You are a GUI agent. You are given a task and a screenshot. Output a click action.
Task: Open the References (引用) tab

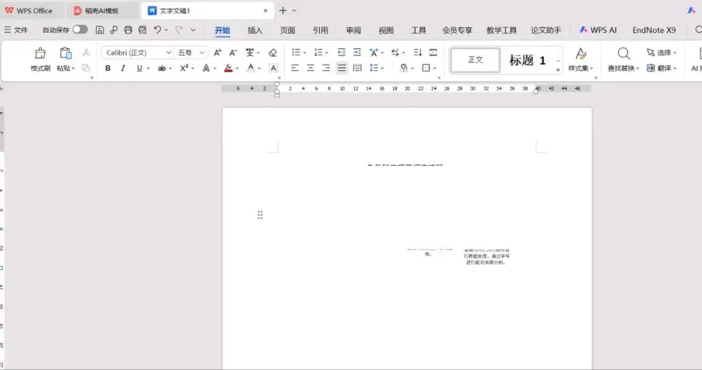click(x=320, y=31)
